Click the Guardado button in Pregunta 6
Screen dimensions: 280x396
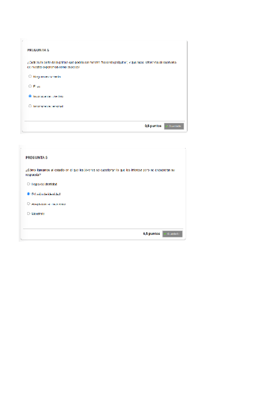[174, 126]
